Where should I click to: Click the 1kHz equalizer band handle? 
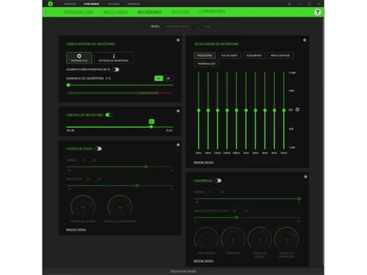(x=246, y=111)
